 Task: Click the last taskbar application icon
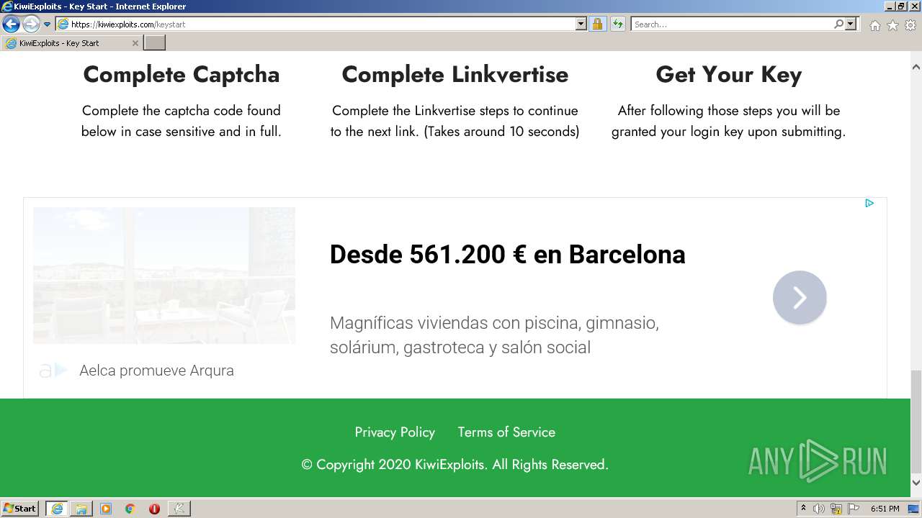click(179, 509)
